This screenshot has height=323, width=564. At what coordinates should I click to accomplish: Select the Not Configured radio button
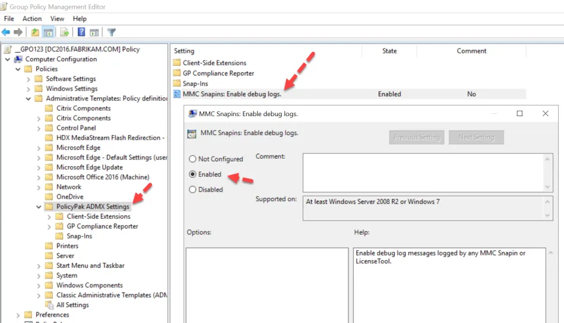(192, 159)
